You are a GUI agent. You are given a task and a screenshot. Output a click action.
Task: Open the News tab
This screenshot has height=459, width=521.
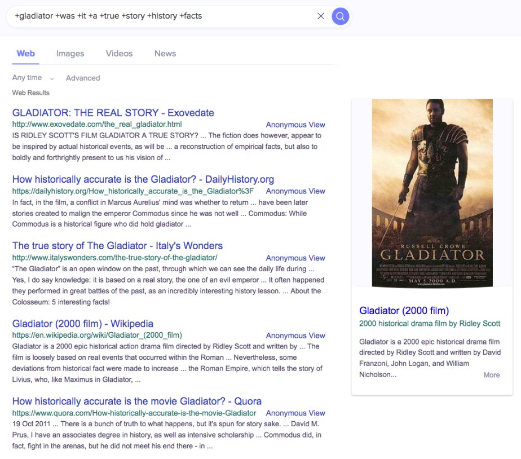(x=165, y=54)
